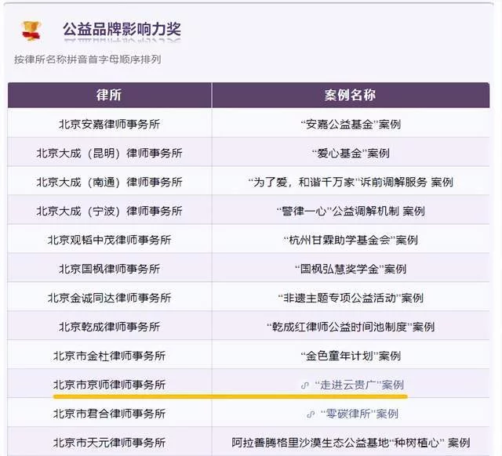This screenshot has height=456, width=502.
Task: Click the trophy icon beside the award title
Action: [x=31, y=31]
